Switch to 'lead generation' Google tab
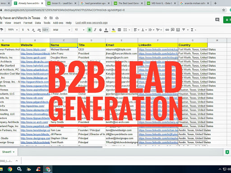The image size is (231, 173). tap(95, 3)
